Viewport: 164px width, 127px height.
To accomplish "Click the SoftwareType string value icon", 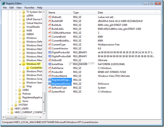I will [50, 88].
